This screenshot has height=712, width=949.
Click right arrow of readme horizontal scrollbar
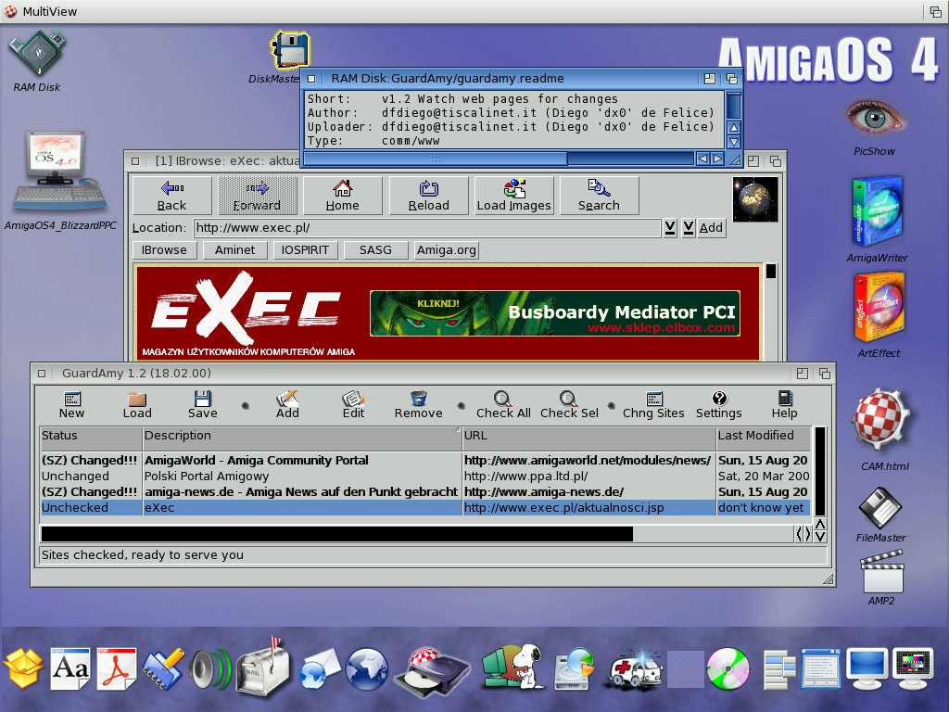pyautogui.click(x=718, y=159)
